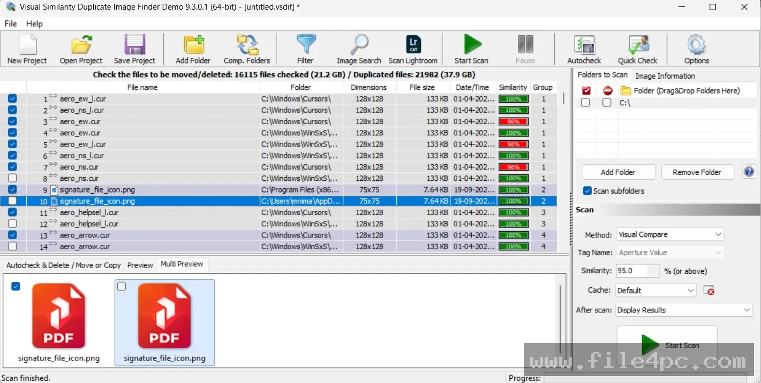Clear cache with the red X icon
This screenshot has height=383, width=761.
[709, 290]
